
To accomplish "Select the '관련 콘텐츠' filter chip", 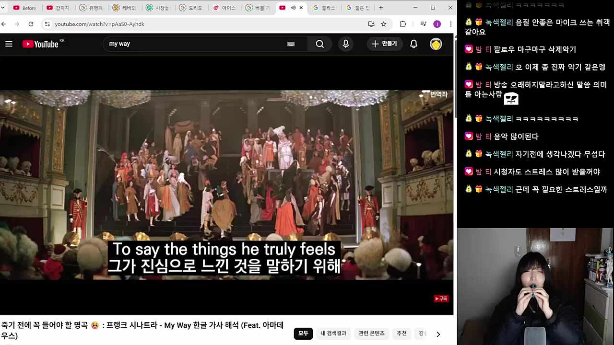I will (x=372, y=333).
